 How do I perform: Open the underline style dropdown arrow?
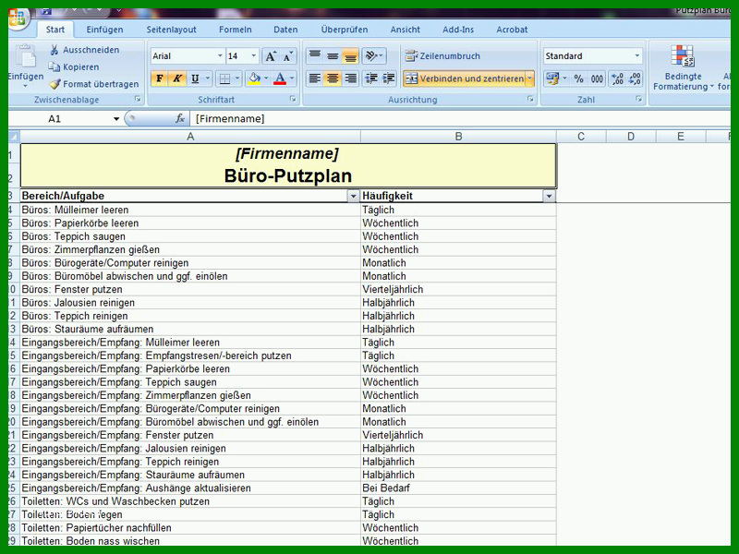pos(207,78)
